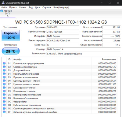Click the Raw-значения column header
Image resolution: width=122 pixels, height=117 pixels.
tap(109, 59)
